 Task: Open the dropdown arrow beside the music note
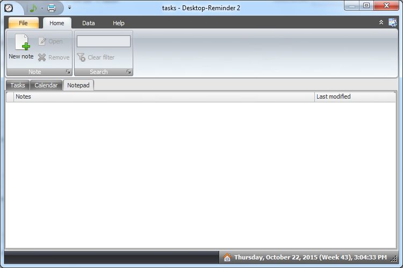42,8
